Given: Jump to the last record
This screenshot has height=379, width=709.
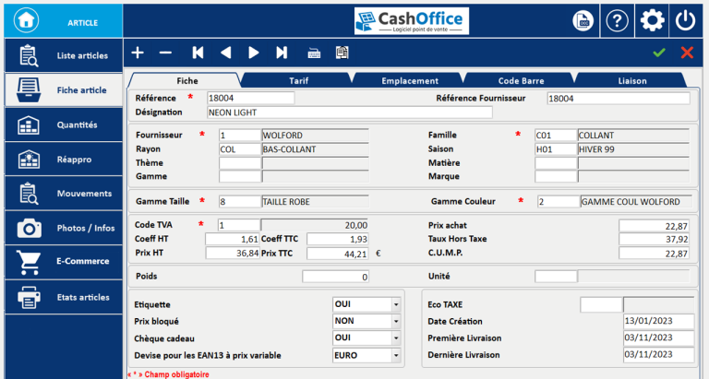Looking at the screenshot, I should [282, 53].
